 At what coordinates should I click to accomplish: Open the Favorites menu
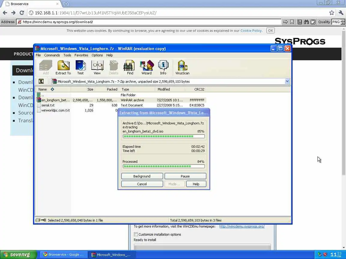click(x=81, y=55)
